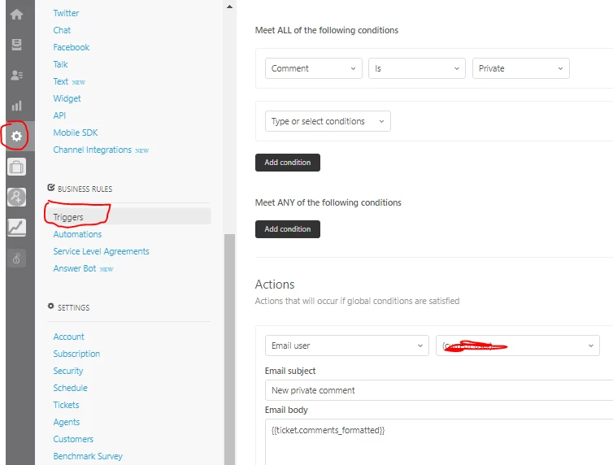Open Subscription settings
The height and width of the screenshot is (465, 613).
pos(76,354)
